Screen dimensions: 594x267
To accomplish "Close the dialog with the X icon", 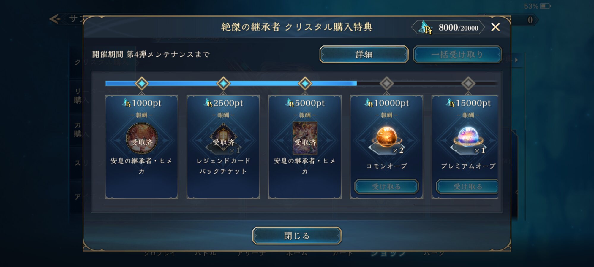I will [495, 27].
